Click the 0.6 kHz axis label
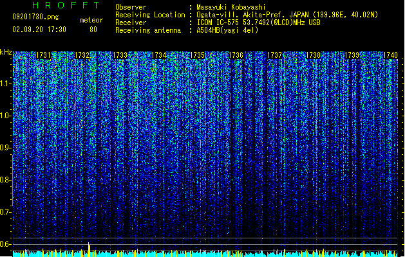The height and width of the screenshot is (257, 405). (x=5, y=244)
